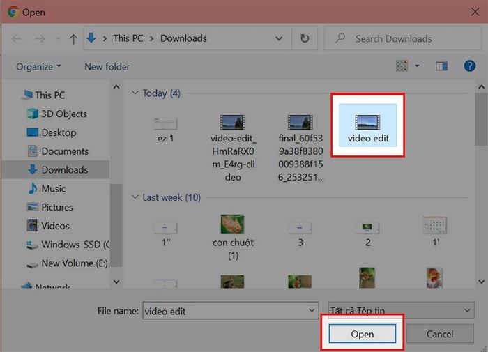
Task: Open the Tất cả Tệp tin file type dropdown
Action: tap(401, 310)
